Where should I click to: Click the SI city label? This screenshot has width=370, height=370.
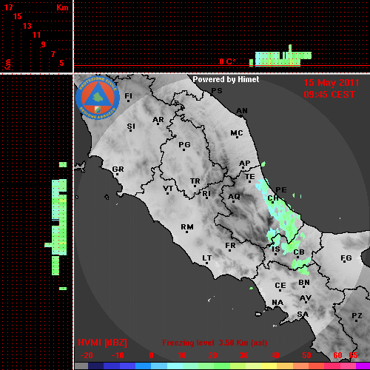(131, 127)
